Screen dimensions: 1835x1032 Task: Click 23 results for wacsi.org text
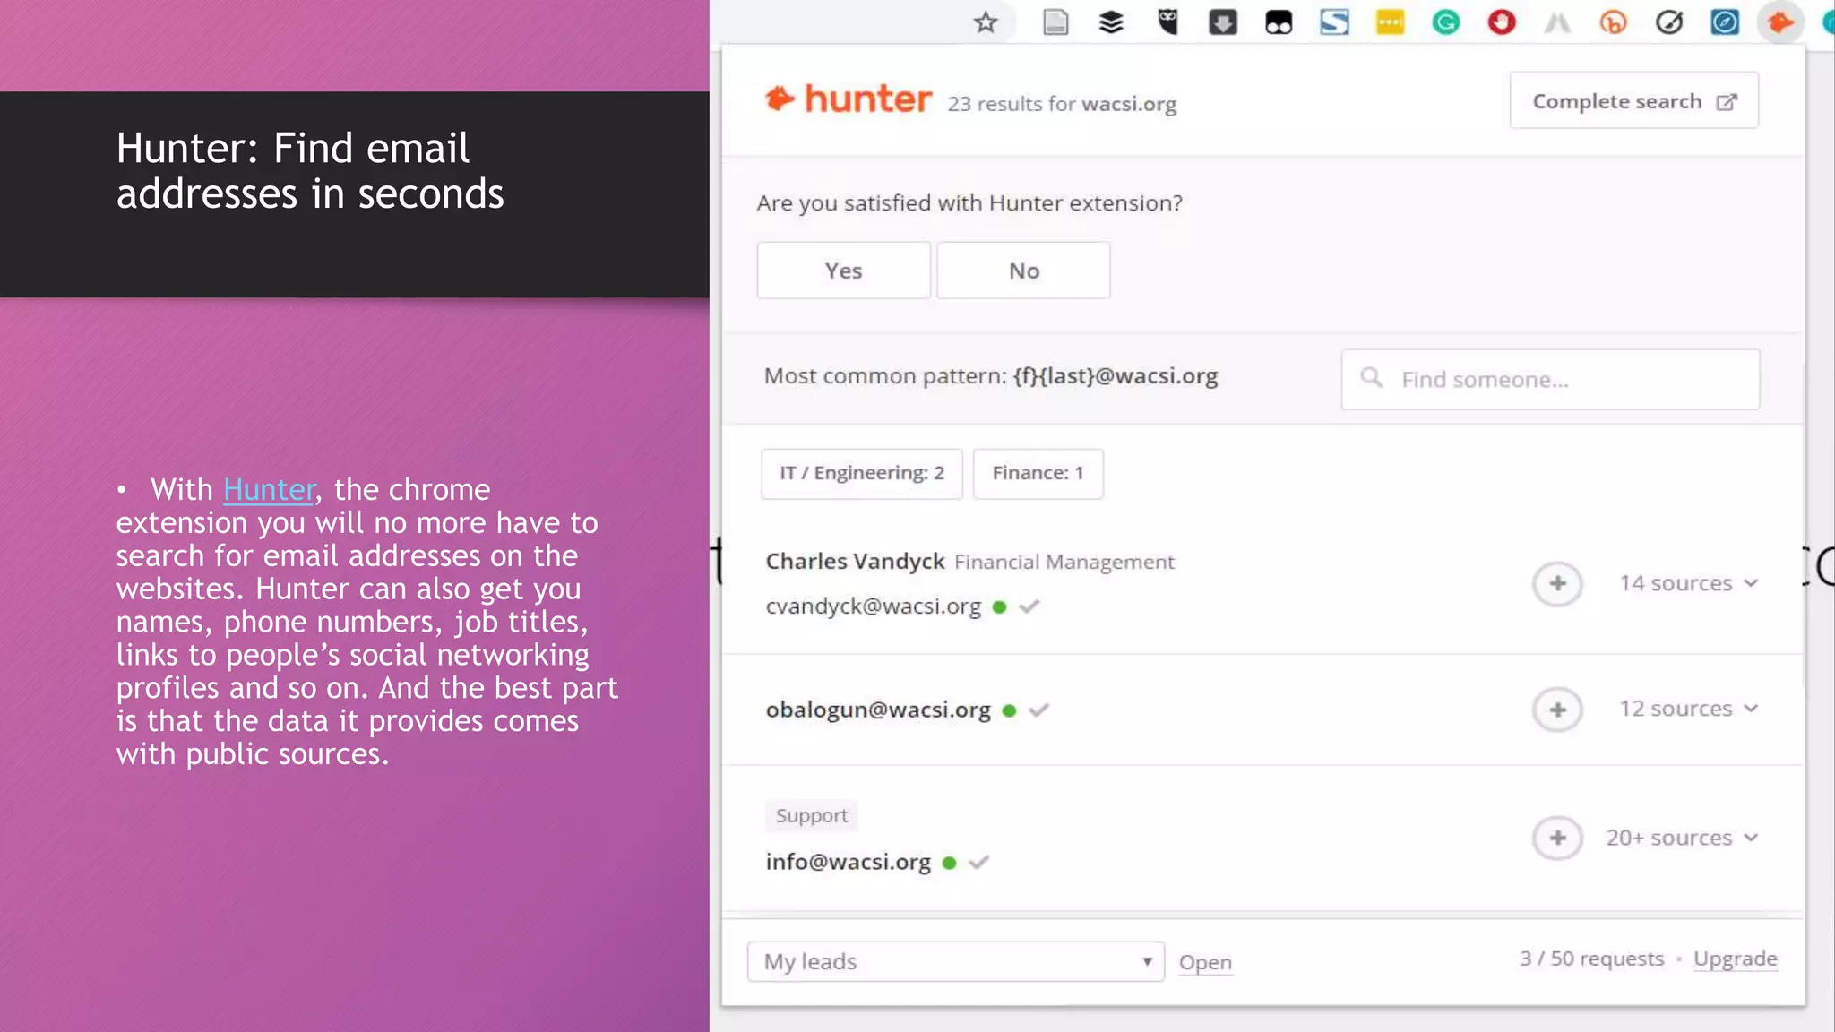point(1062,104)
